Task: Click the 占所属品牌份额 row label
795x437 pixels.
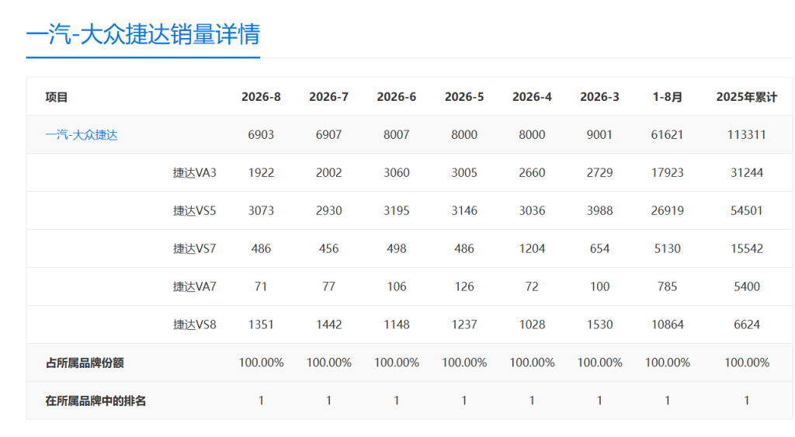Action: pos(85,363)
